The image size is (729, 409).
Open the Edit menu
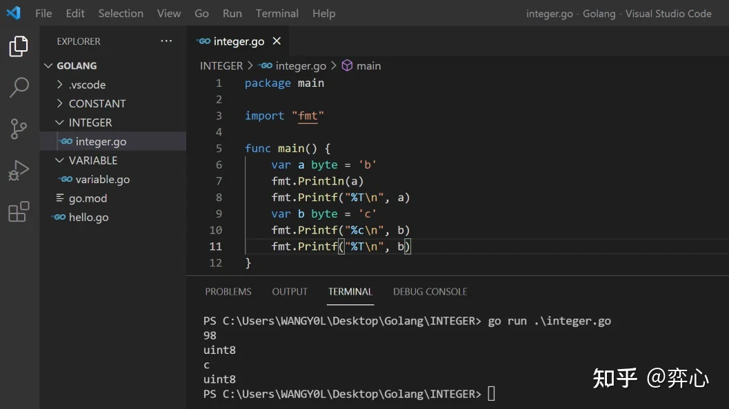[75, 14]
